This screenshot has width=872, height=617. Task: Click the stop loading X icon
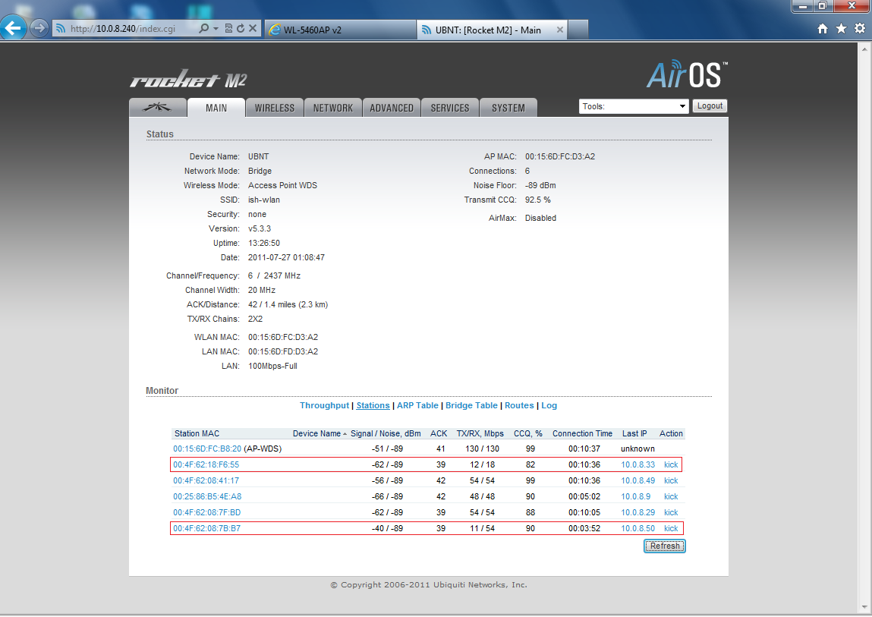pyautogui.click(x=253, y=29)
